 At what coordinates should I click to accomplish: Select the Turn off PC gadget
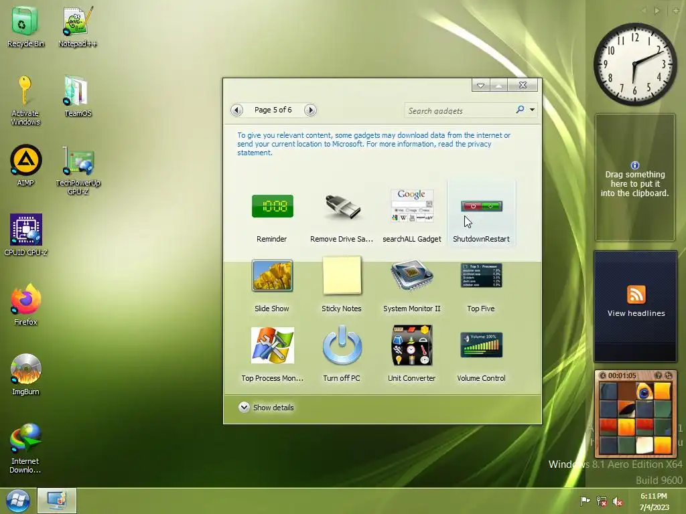click(x=342, y=355)
